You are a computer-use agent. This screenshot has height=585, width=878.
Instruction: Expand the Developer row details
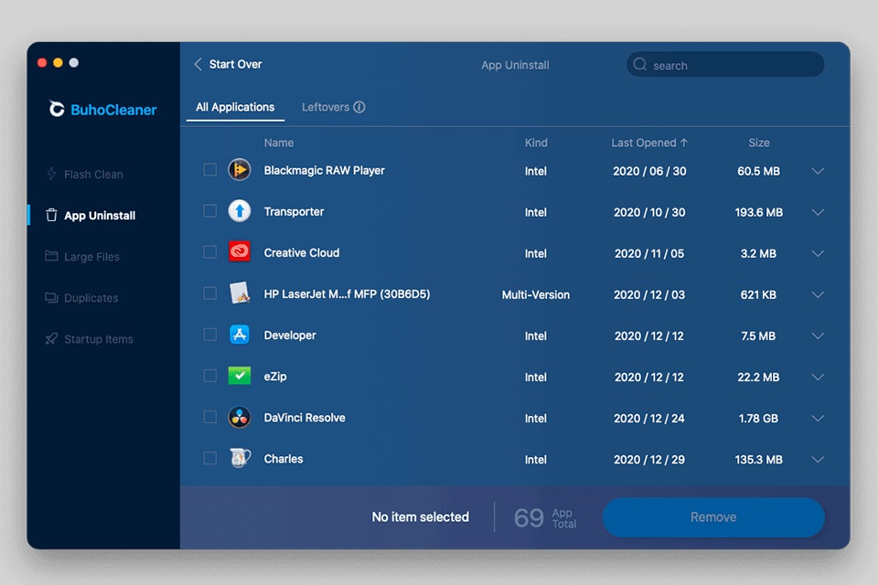click(x=818, y=335)
